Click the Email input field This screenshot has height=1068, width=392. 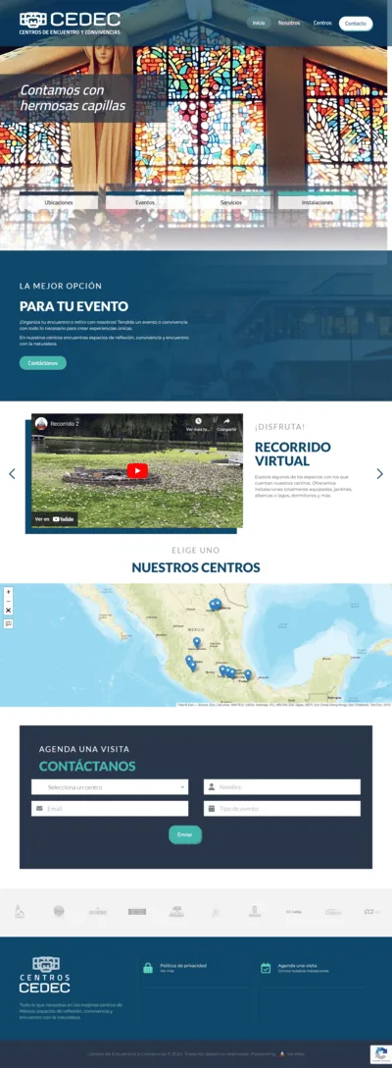tap(110, 809)
